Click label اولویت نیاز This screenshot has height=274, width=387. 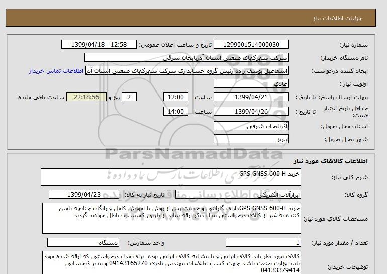tap(353, 84)
